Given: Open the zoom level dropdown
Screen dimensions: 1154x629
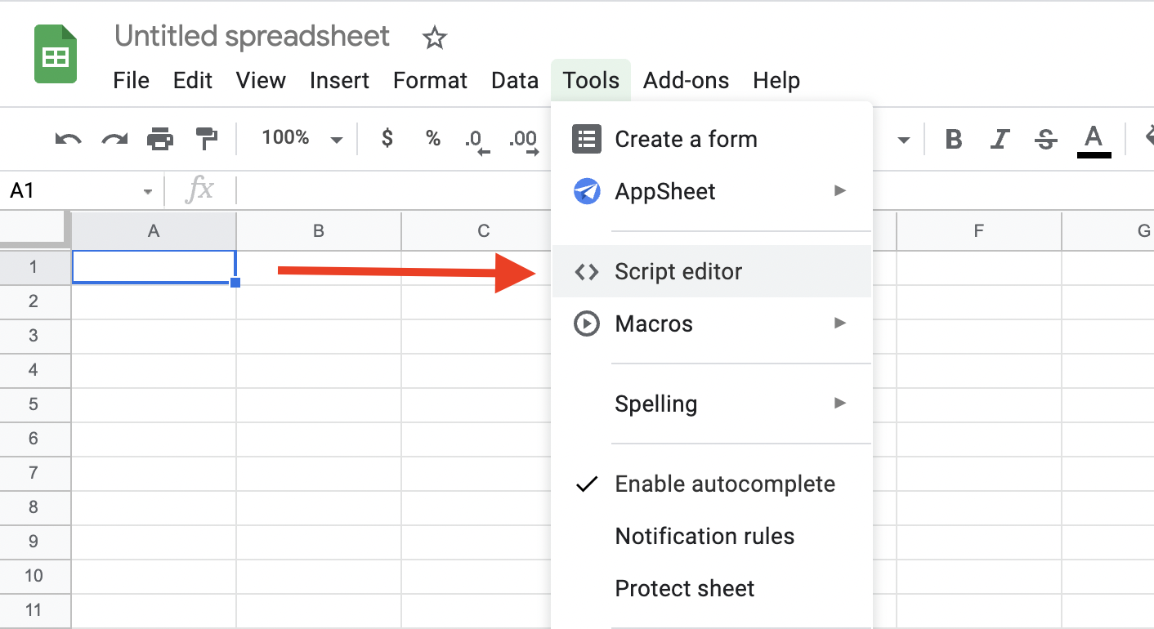Looking at the screenshot, I should 298,138.
